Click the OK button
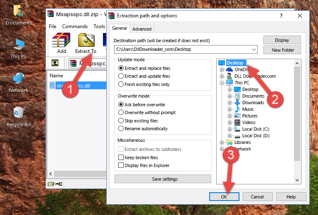The height and width of the screenshot is (215, 318). pyautogui.click(x=224, y=197)
